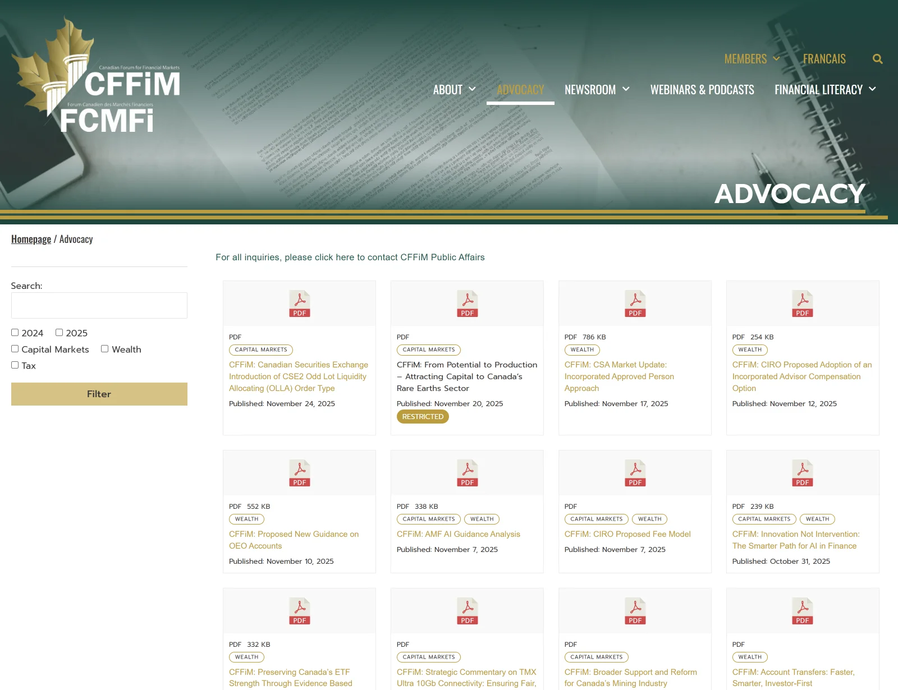Expand the Newsroom menu chevron

626,89
